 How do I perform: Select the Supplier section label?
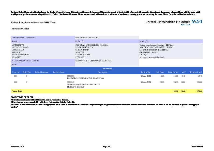point(16,41)
